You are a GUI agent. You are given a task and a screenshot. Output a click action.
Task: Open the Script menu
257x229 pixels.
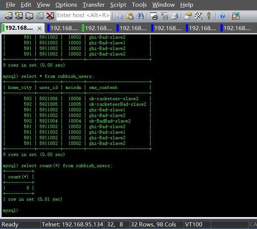tap(118, 5)
